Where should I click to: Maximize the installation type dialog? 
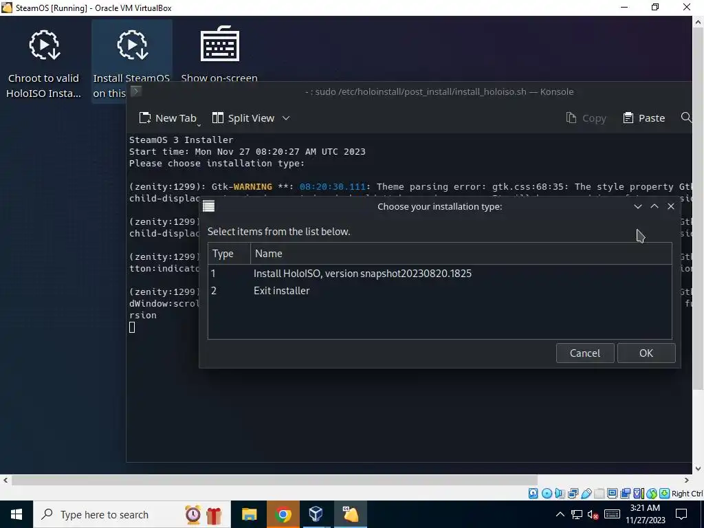click(x=654, y=206)
